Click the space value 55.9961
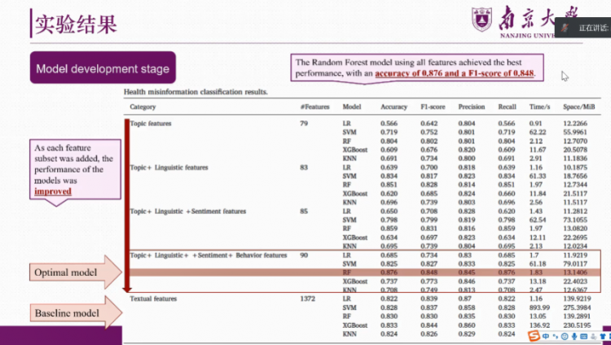Image resolution: width=611 pixels, height=345 pixels. (575, 133)
